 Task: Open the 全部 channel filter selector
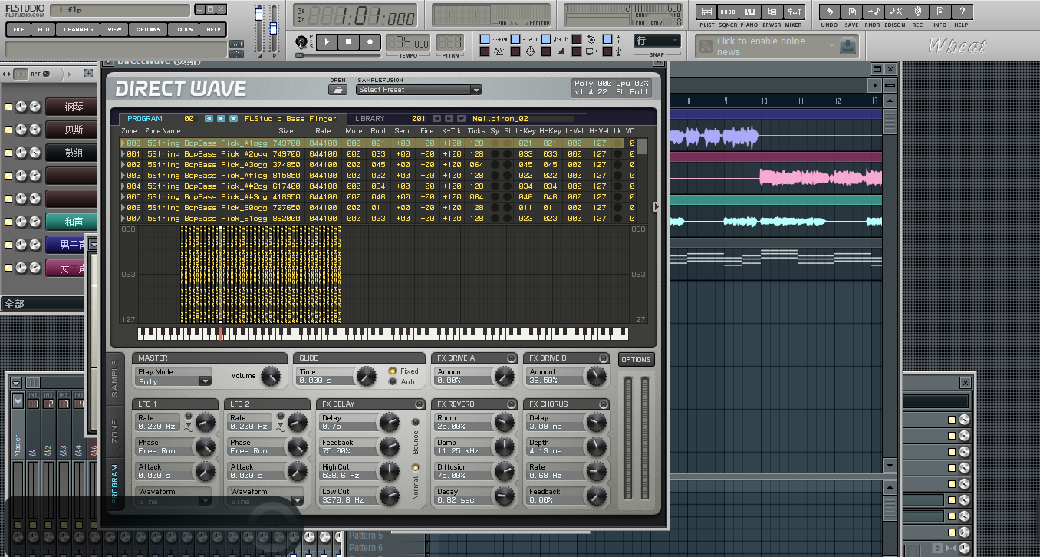[42, 304]
